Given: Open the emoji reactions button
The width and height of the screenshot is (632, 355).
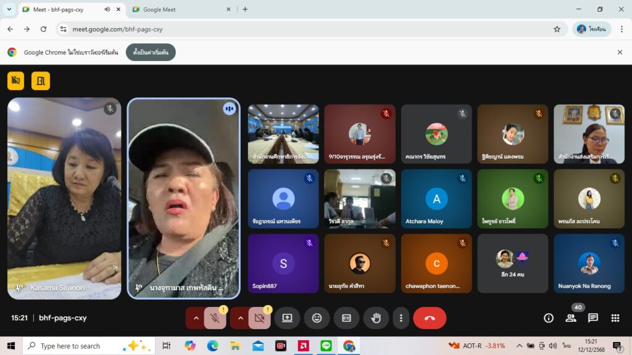Looking at the screenshot, I should (317, 318).
